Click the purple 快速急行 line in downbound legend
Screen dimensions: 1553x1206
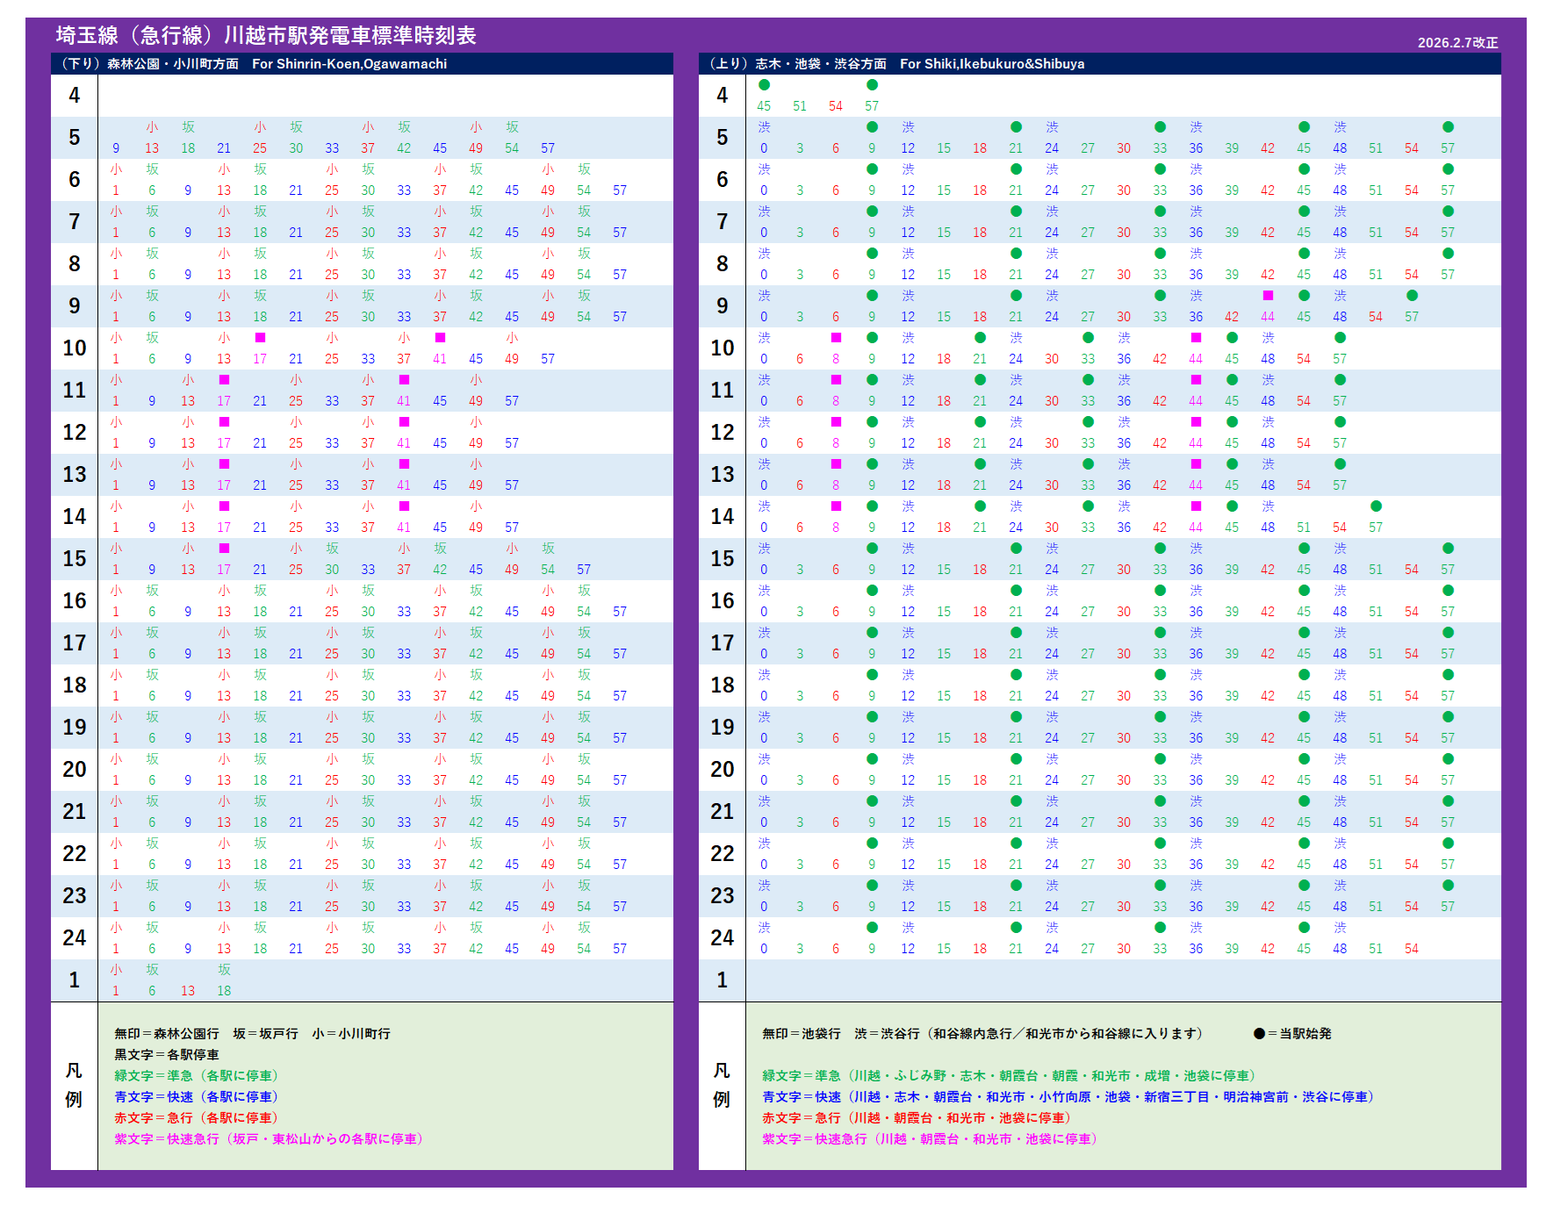[x=269, y=1138]
